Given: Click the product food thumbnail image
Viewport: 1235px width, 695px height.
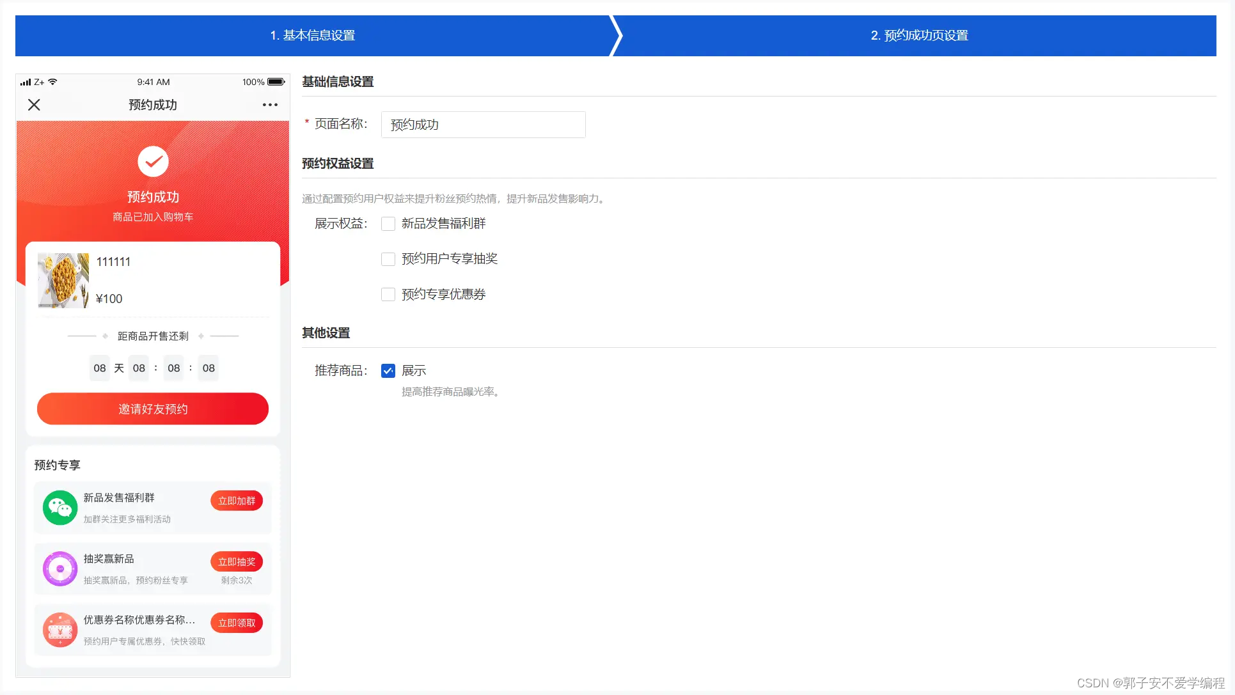Looking at the screenshot, I should click(63, 281).
